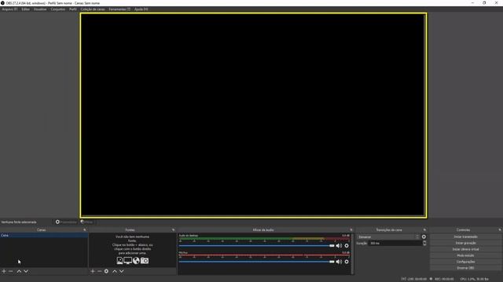Pop out the Controles dock panel
Viewport: 503px width, 282px height.
point(500,230)
